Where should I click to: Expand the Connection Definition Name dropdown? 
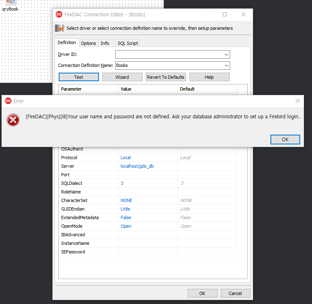[226, 65]
